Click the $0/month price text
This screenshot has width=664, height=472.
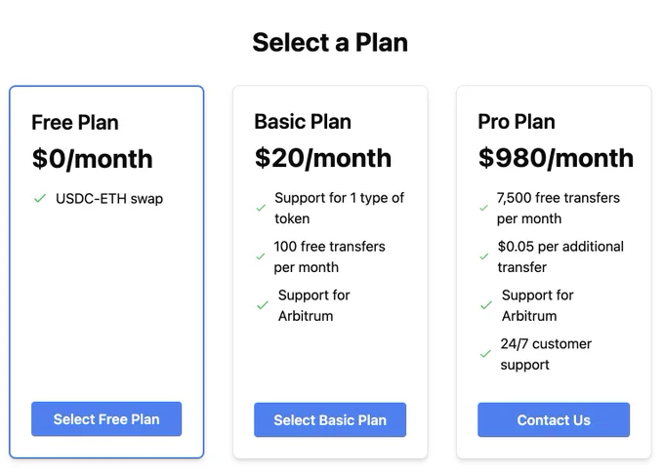92,159
